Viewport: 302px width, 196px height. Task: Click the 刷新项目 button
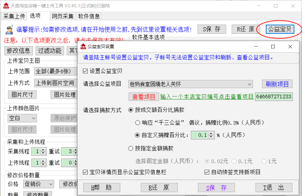(277, 84)
